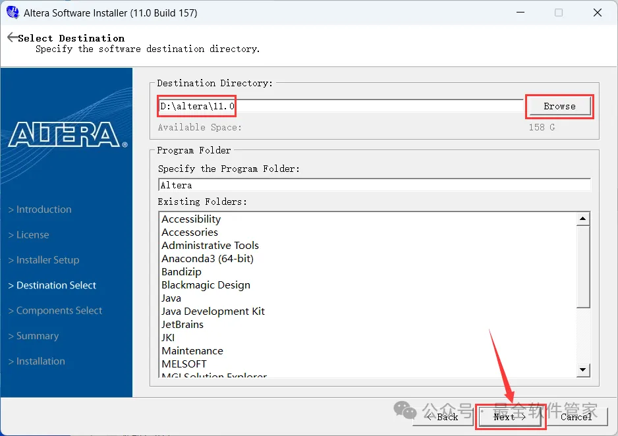Click the Back button
The height and width of the screenshot is (436, 618).
443,417
